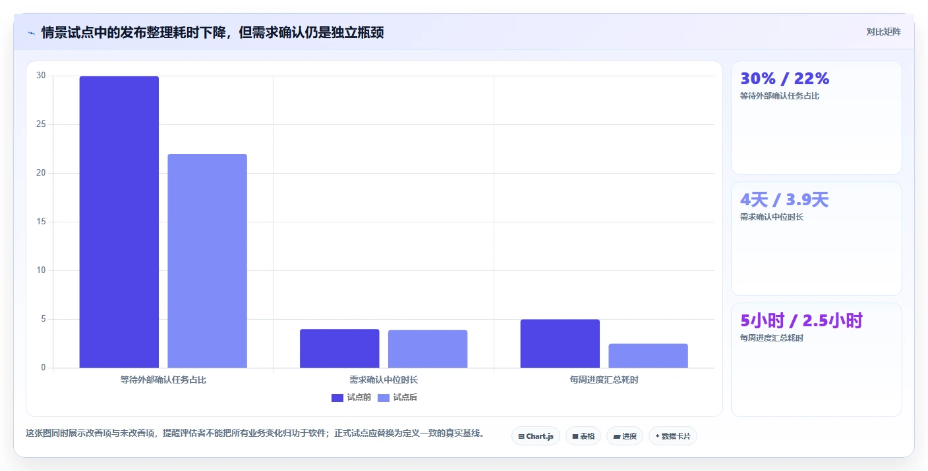Click the 试点后 bar for 每周进度汇总耗时
The height and width of the screenshot is (471, 928).
click(x=648, y=356)
